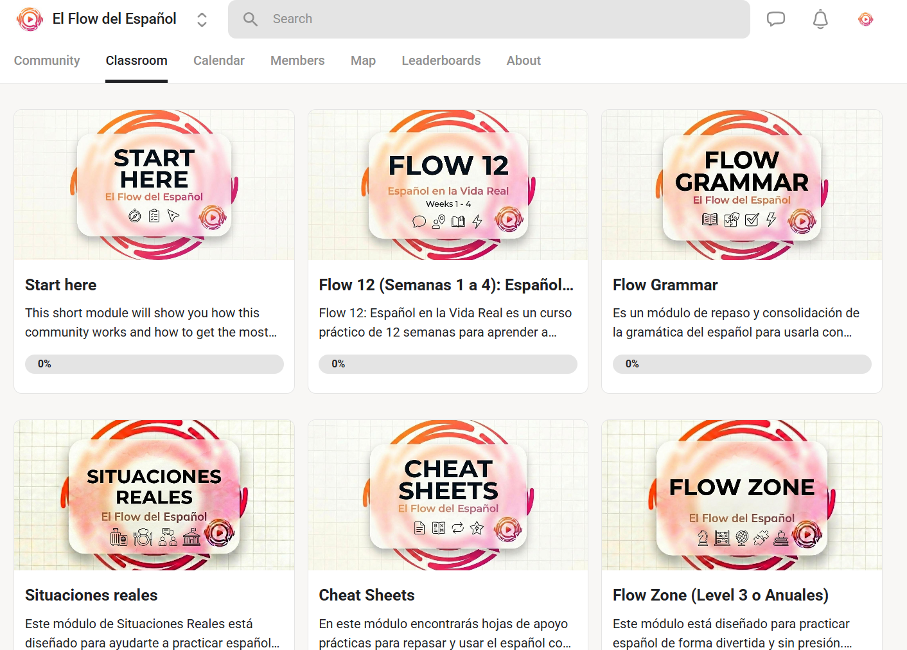Screen dimensions: 907x650
Task: Click the Flow 12 0% progress bar
Action: pyautogui.click(x=448, y=364)
